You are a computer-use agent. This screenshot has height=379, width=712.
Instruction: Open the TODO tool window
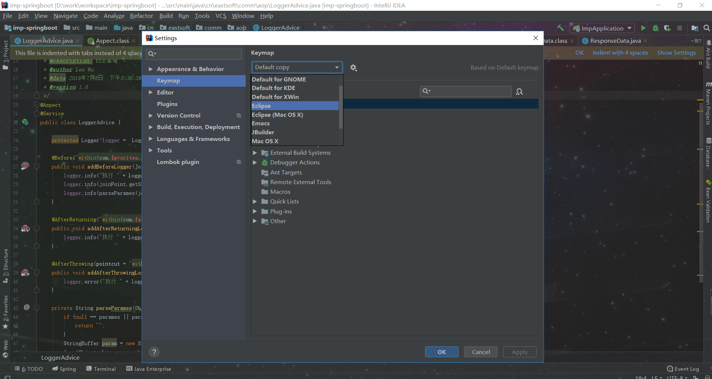point(29,369)
